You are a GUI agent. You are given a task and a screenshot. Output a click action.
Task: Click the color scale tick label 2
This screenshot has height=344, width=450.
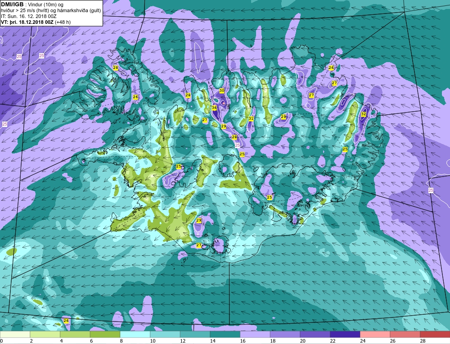click(x=31, y=341)
